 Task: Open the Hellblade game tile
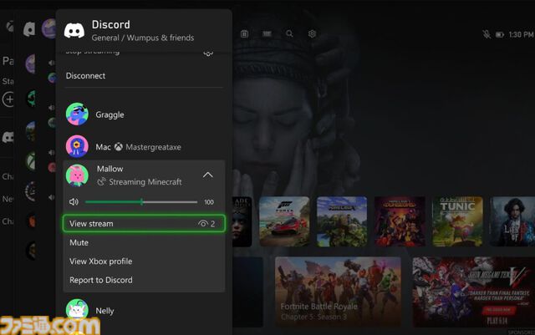tap(242, 221)
